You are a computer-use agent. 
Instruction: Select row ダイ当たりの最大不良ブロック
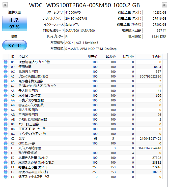(x=82, y=86)
